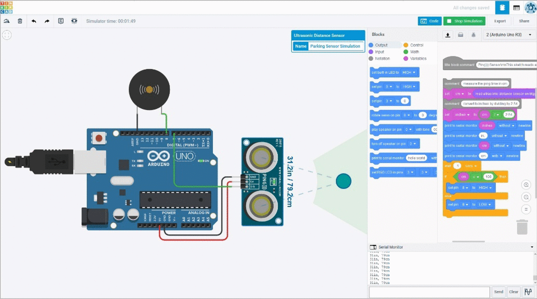Redo the last action

[47, 21]
